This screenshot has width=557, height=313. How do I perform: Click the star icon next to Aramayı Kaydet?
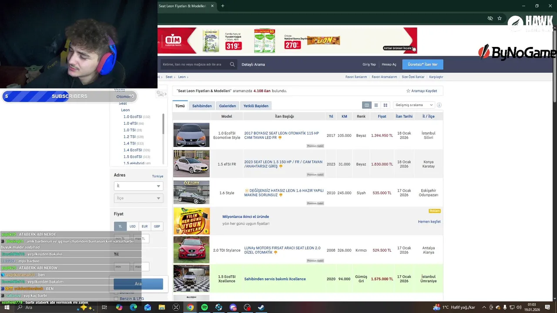pos(408,91)
